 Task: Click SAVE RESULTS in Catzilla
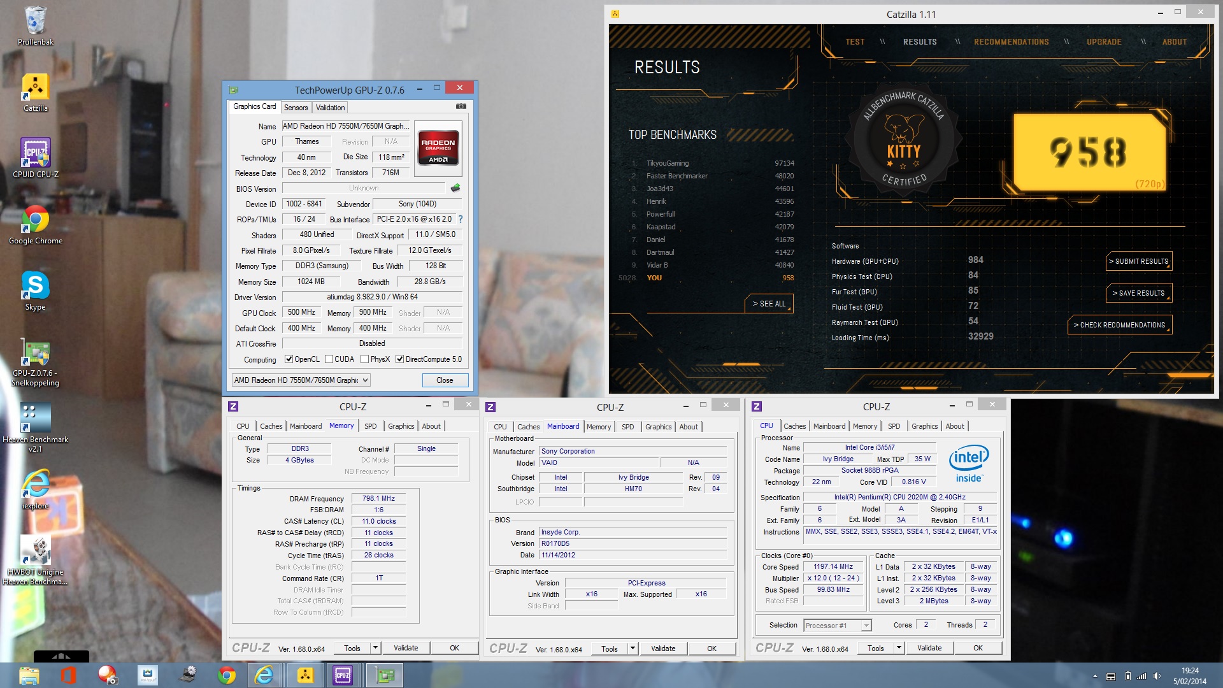[x=1139, y=293]
